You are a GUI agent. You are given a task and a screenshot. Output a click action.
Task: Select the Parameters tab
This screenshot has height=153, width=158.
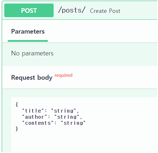pyautogui.click(x=28, y=31)
